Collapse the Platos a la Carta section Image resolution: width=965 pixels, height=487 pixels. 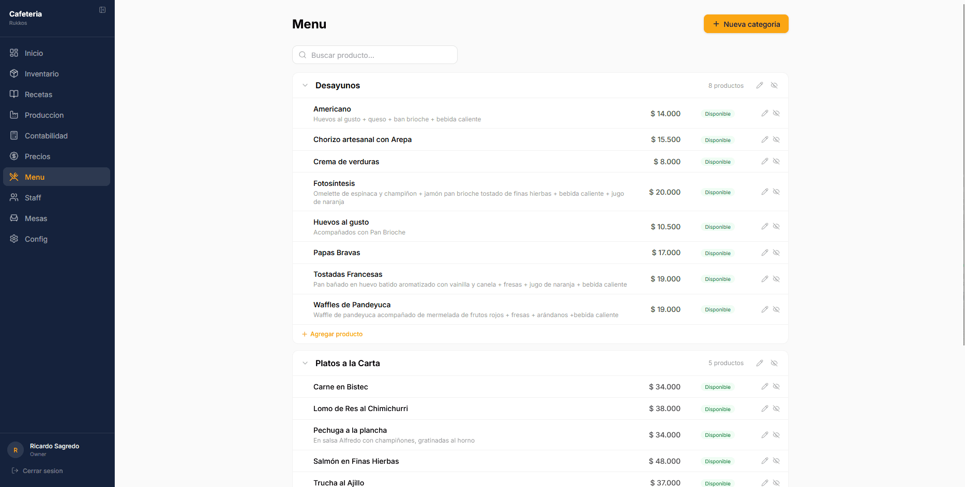[305, 363]
